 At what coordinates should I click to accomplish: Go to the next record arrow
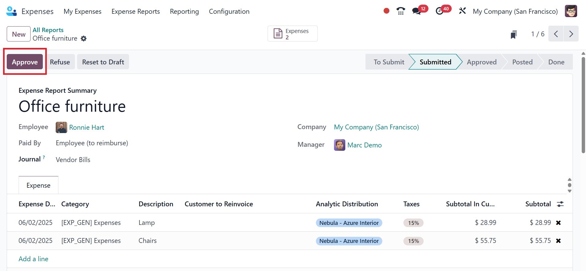coord(571,34)
